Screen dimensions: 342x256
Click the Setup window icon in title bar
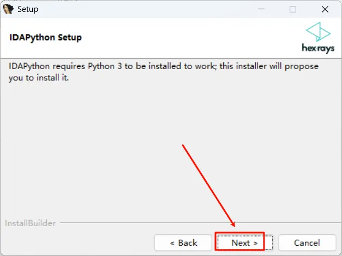pos(8,9)
